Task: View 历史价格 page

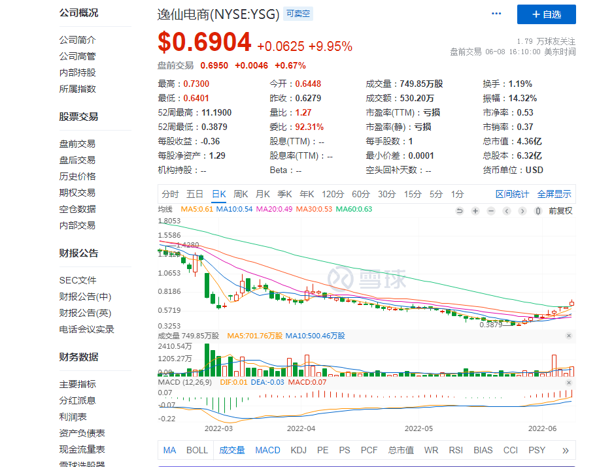Action: 78,176
